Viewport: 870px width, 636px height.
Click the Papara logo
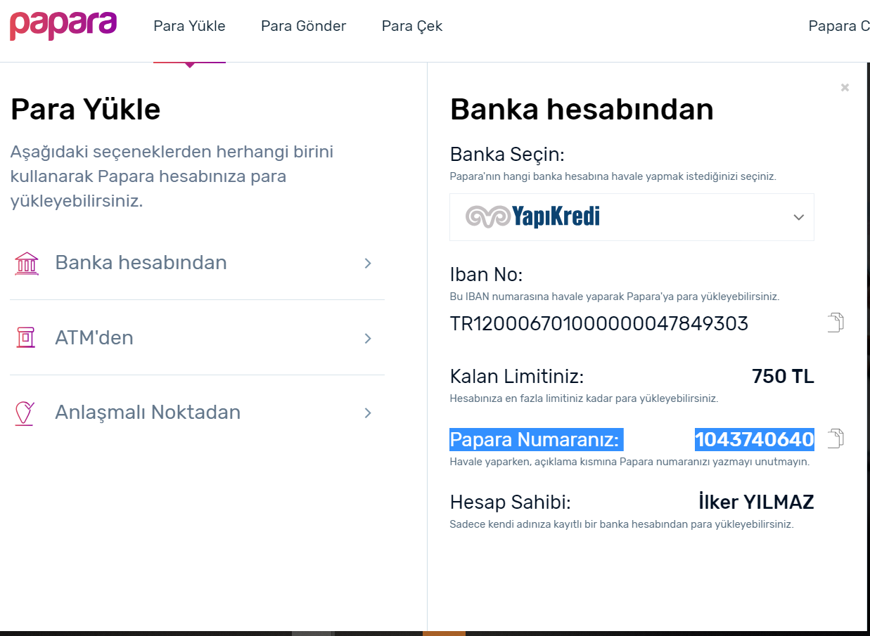click(x=63, y=25)
